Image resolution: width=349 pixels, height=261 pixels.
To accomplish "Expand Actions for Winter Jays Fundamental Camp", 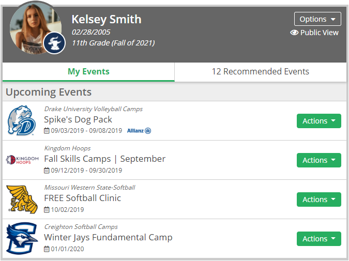I will 318,239.
